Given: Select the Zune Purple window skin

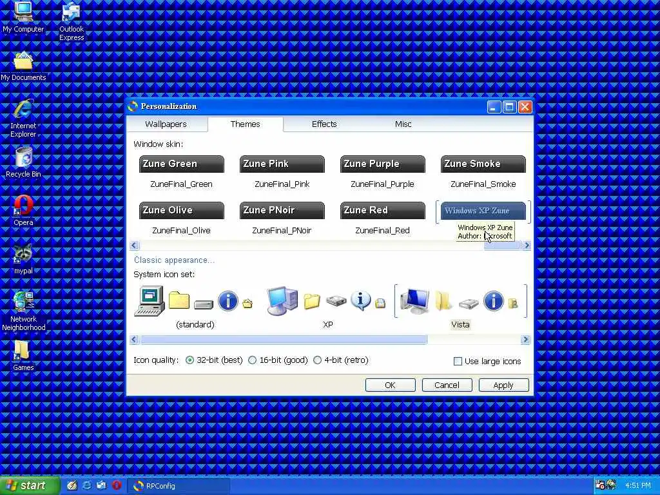Looking at the screenshot, I should [383, 164].
